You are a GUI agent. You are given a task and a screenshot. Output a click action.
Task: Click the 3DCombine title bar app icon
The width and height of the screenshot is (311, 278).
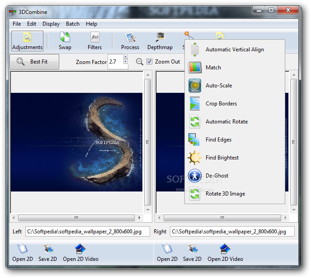13,12
